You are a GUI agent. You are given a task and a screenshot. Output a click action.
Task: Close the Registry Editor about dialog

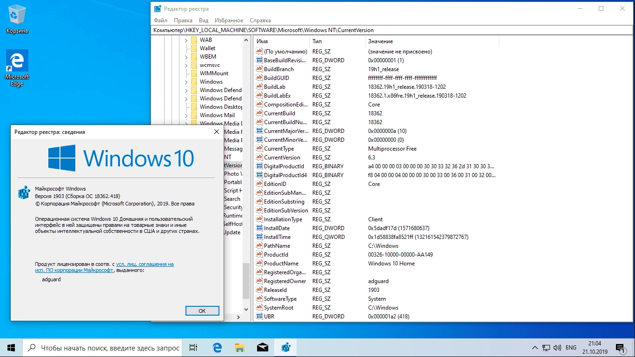216,132
